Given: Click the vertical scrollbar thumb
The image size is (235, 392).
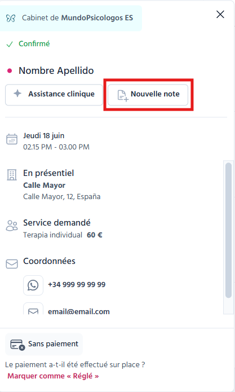Looking at the screenshot, I should click(228, 230).
